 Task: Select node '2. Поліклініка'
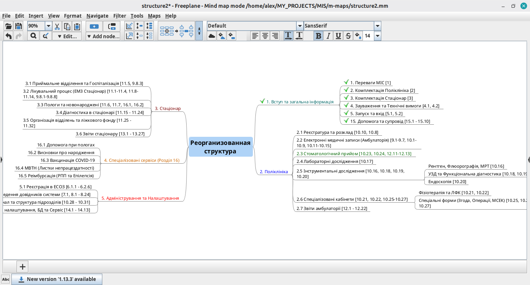tap(274, 172)
